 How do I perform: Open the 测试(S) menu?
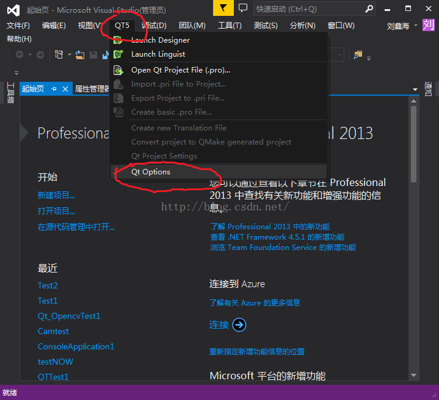click(266, 26)
